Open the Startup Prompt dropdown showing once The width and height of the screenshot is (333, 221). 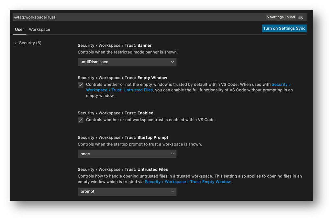point(127,153)
